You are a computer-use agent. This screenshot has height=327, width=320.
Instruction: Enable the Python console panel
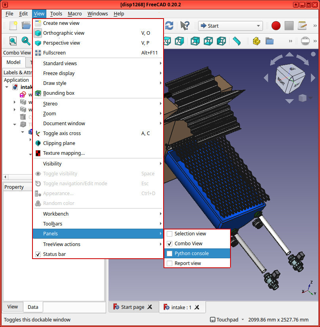point(197,254)
